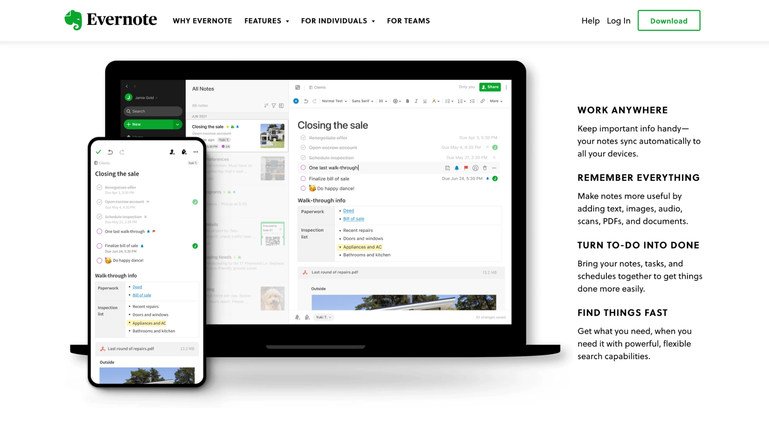Click the more options ellipsis icon
The width and height of the screenshot is (769, 423).
[x=195, y=152]
